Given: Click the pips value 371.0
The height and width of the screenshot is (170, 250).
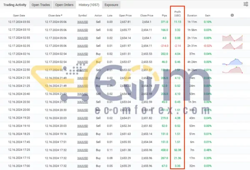Looking at the screenshot, I should tap(165, 22).
